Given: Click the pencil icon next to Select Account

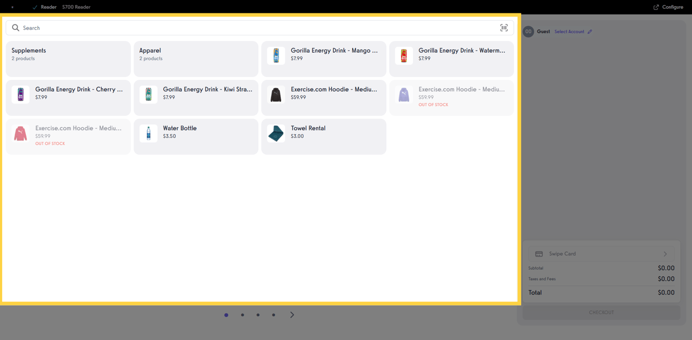Looking at the screenshot, I should tap(591, 31).
